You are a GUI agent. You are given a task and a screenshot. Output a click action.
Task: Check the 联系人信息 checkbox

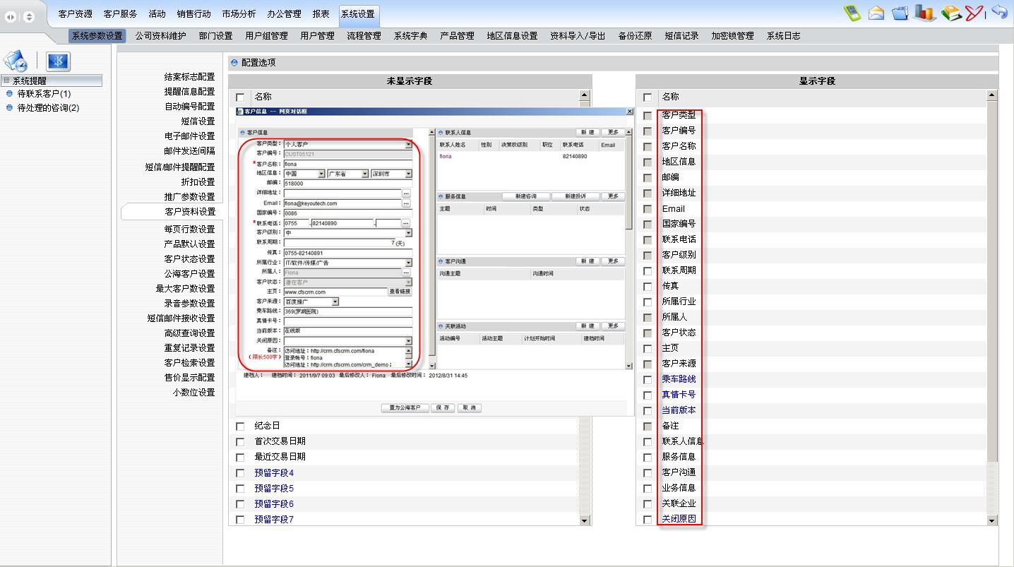[648, 442]
